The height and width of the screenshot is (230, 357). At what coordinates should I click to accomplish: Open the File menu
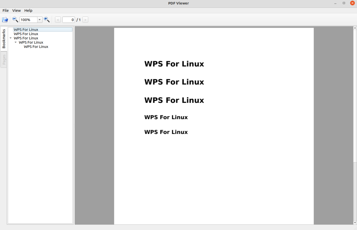pos(6,11)
